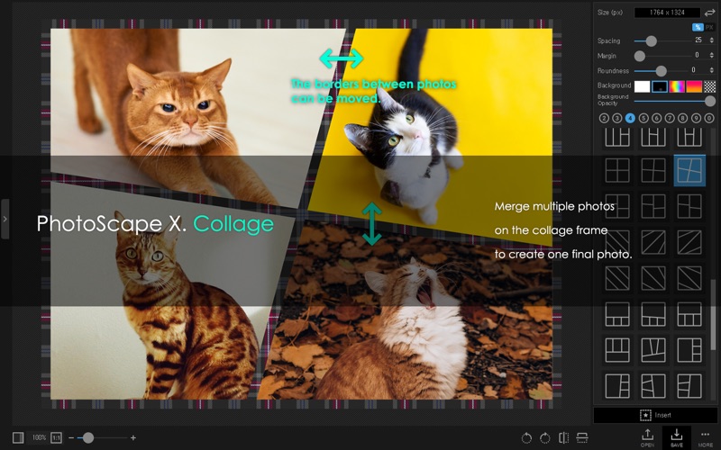
Task: Click the Save icon
Action: (x=677, y=437)
